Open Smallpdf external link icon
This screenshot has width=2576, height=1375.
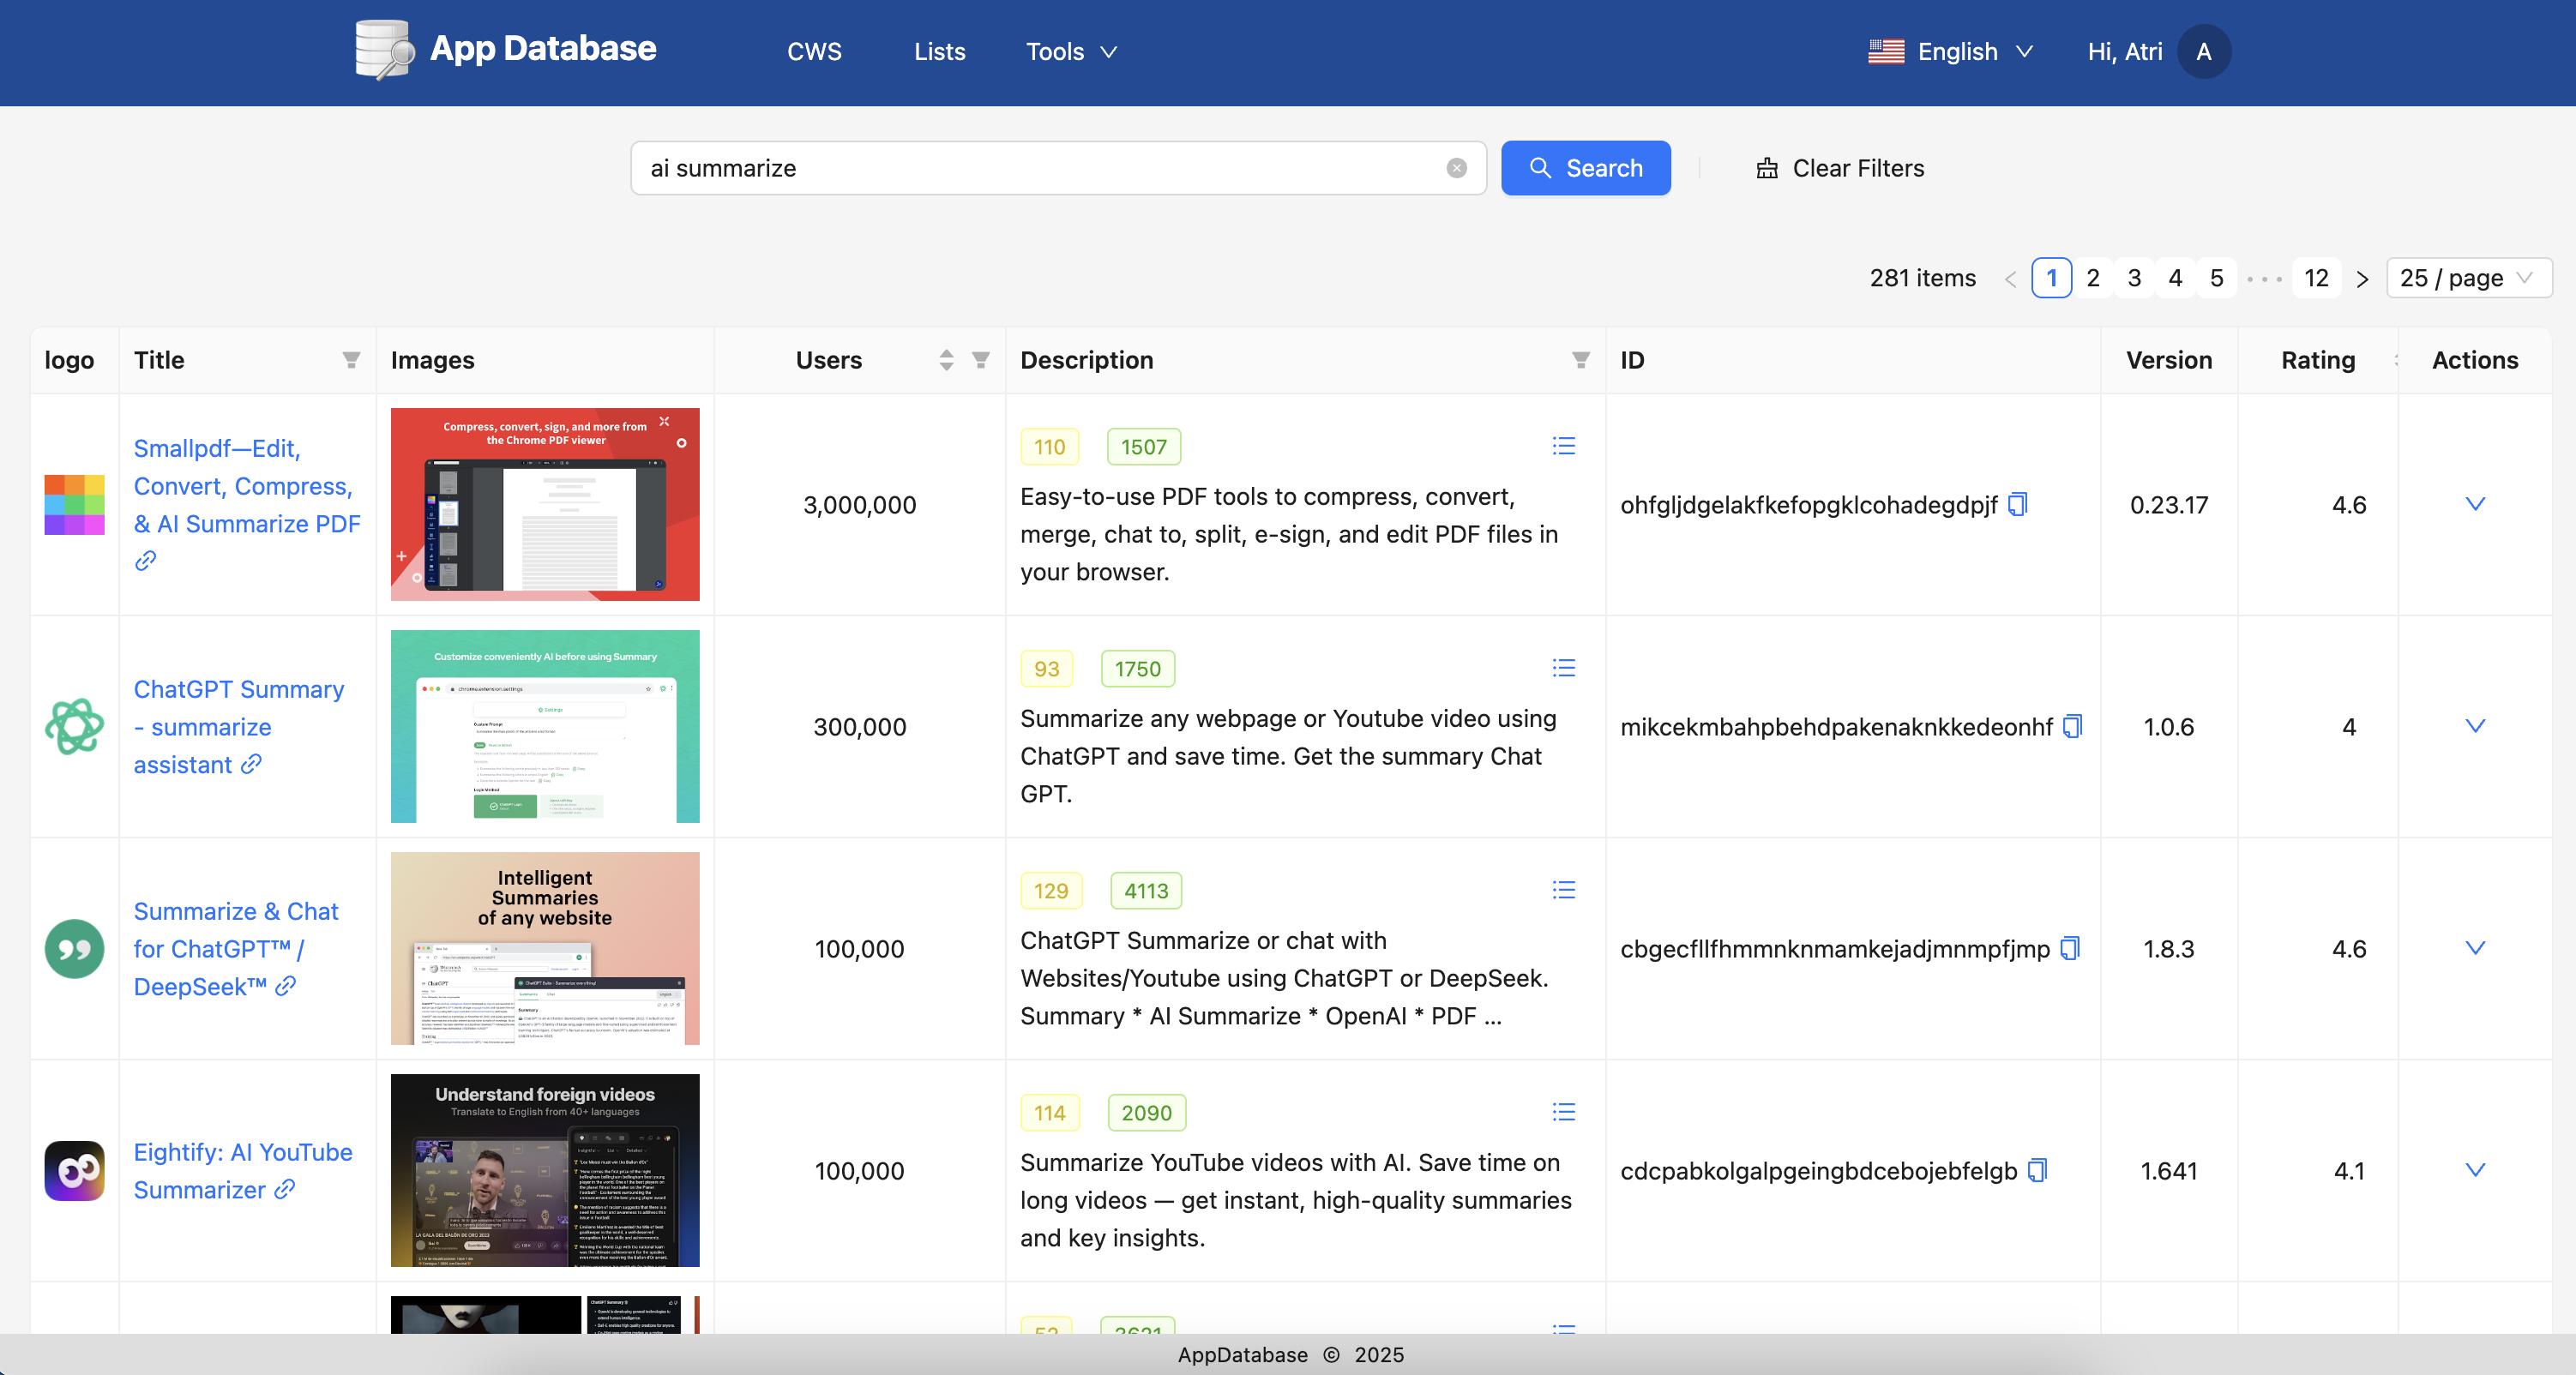tap(146, 561)
